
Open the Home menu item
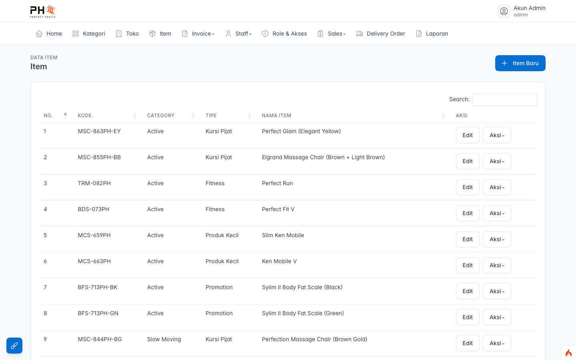click(49, 34)
